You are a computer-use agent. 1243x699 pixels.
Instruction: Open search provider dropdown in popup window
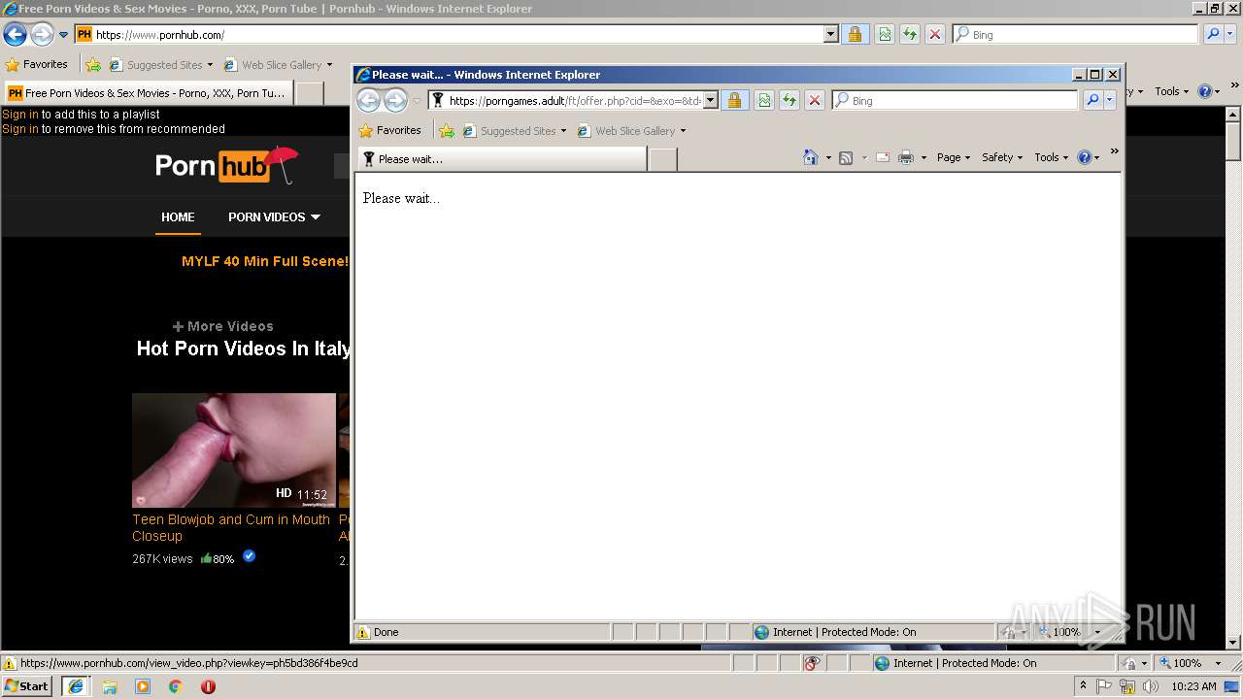(x=1110, y=100)
